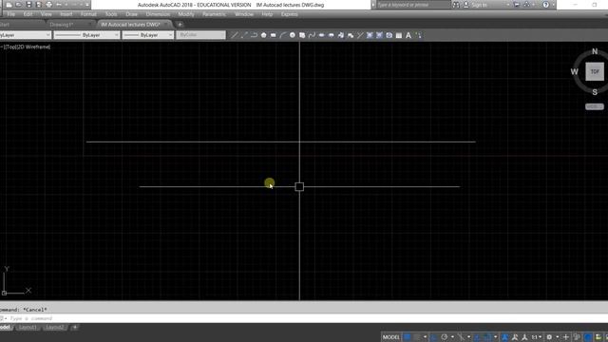The image size is (608, 342).
Task: Select the Spline tool
Action: pyautogui.click(x=312, y=35)
